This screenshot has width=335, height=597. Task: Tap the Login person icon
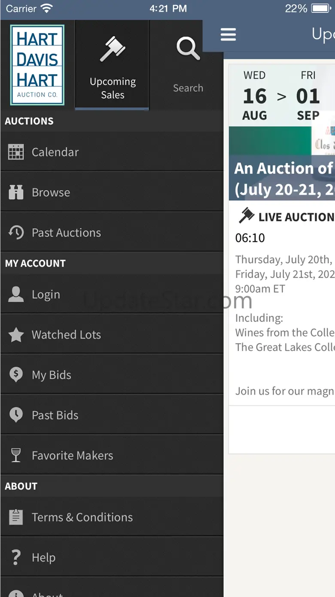[16, 294]
